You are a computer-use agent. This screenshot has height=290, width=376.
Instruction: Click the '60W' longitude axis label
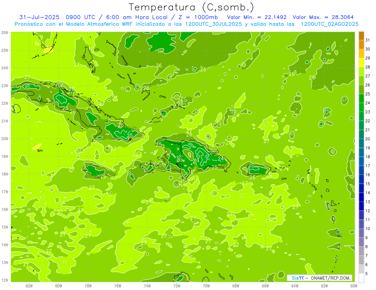coord(354,286)
